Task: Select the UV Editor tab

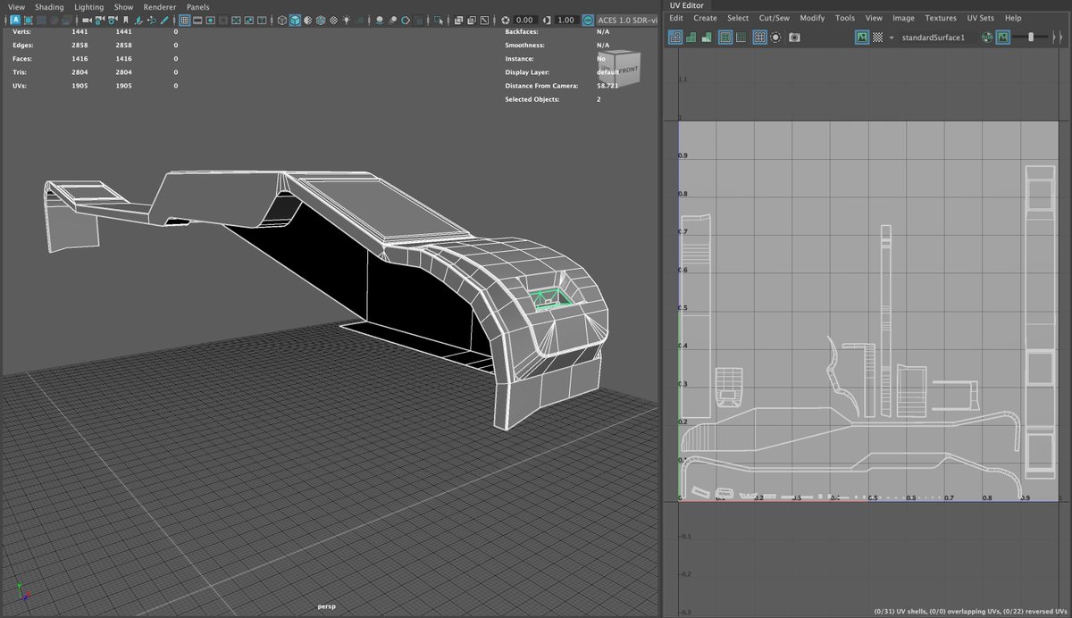Action: pyautogui.click(x=687, y=5)
